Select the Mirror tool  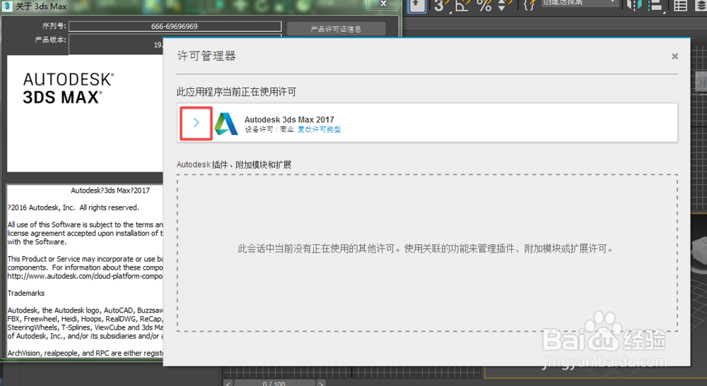point(634,6)
